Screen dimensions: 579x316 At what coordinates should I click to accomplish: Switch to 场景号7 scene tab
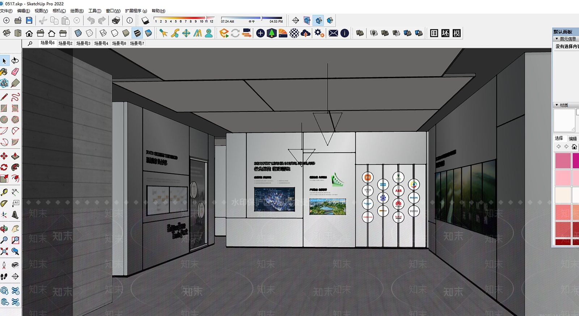137,43
